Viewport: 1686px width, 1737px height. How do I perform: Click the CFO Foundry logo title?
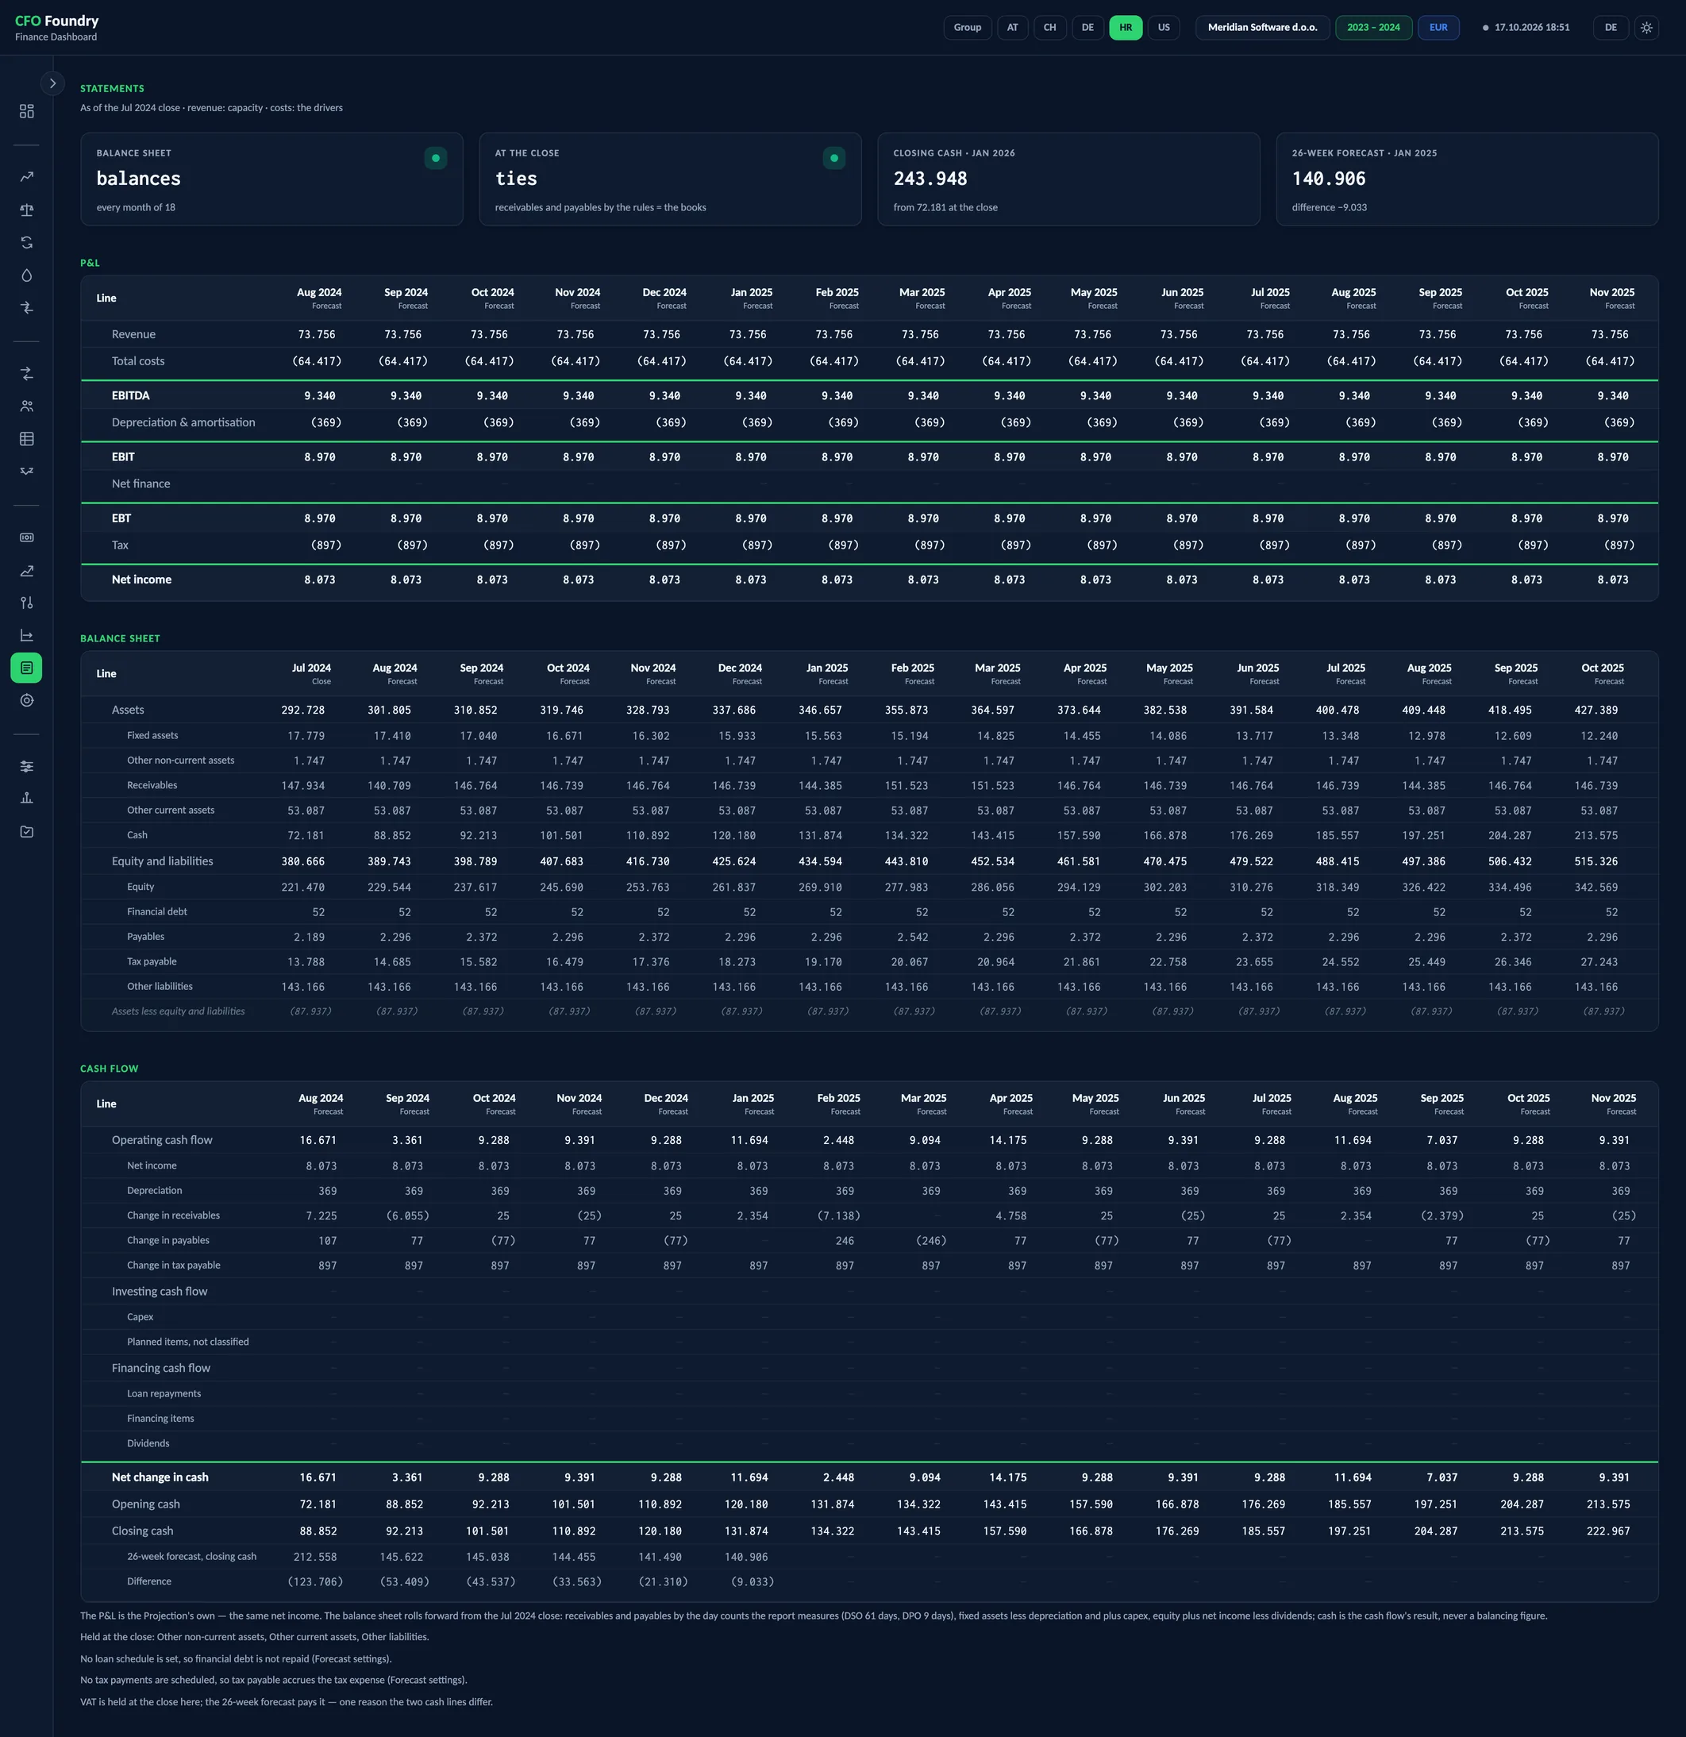(56, 21)
